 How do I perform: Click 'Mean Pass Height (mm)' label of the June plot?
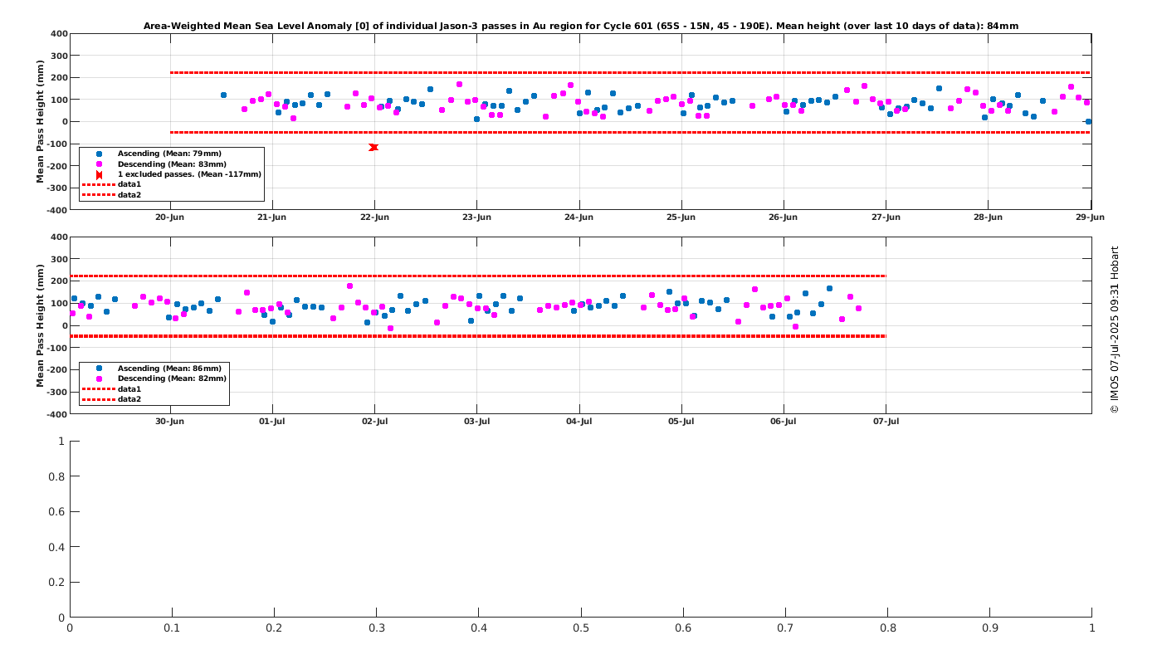(x=40, y=121)
